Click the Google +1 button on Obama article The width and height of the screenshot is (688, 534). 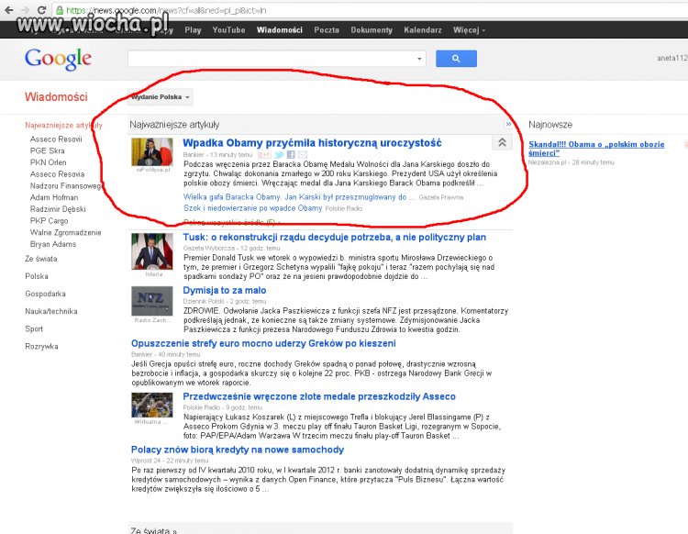264,154
